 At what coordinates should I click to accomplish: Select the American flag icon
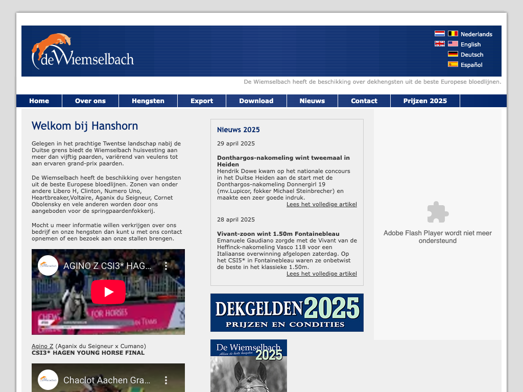point(453,44)
